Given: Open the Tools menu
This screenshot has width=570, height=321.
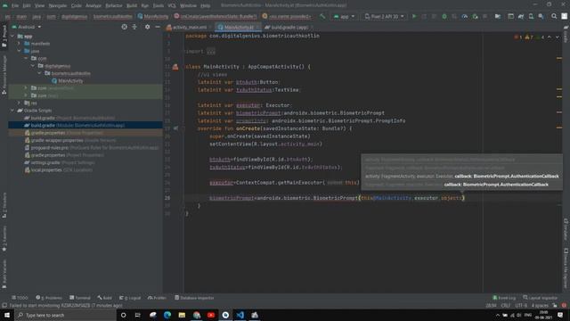Looking at the screenshot, I should 159,5.
